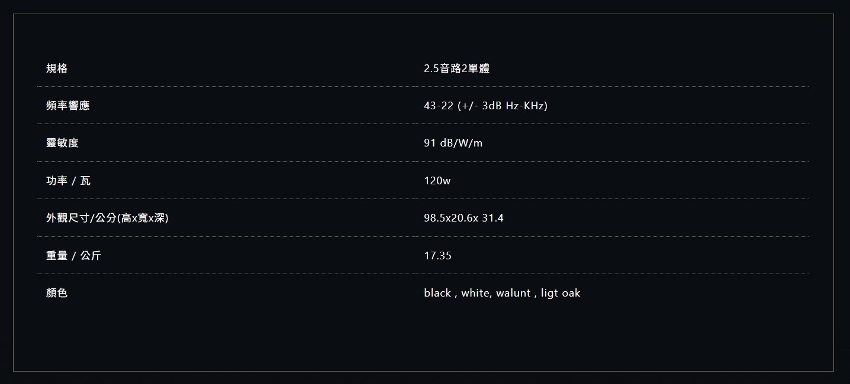Click the 顏色 row label

(57, 293)
